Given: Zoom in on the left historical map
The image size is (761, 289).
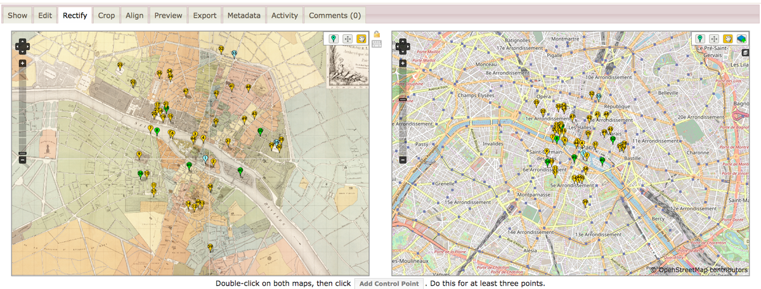Looking at the screenshot, I should click(x=22, y=63).
